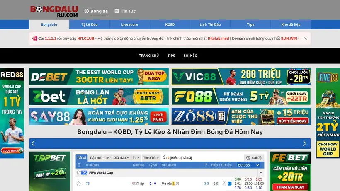340x191 pixels.
Task: Select the Trận hot tab
Action: 95,158
